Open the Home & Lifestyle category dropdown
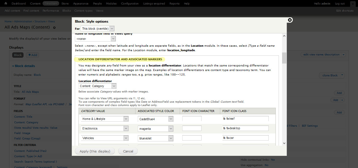 coord(105,119)
